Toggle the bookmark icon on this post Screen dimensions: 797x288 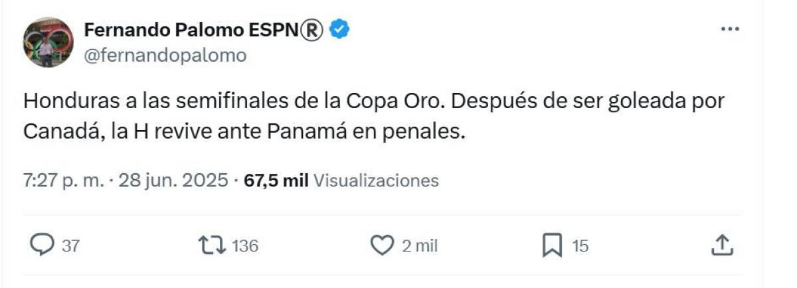point(553,246)
